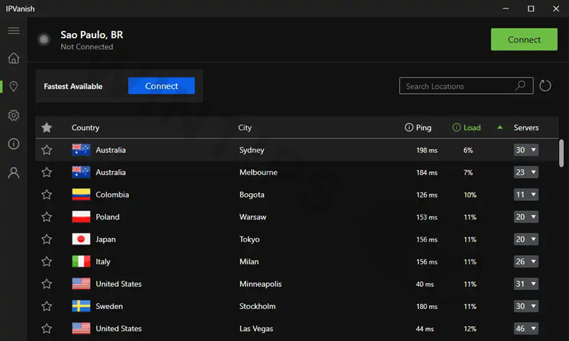Open Settings gear in sidebar
This screenshot has height=341, width=569.
click(x=14, y=115)
